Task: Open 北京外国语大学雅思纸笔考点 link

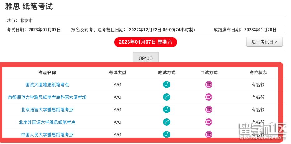Action: [47, 122]
